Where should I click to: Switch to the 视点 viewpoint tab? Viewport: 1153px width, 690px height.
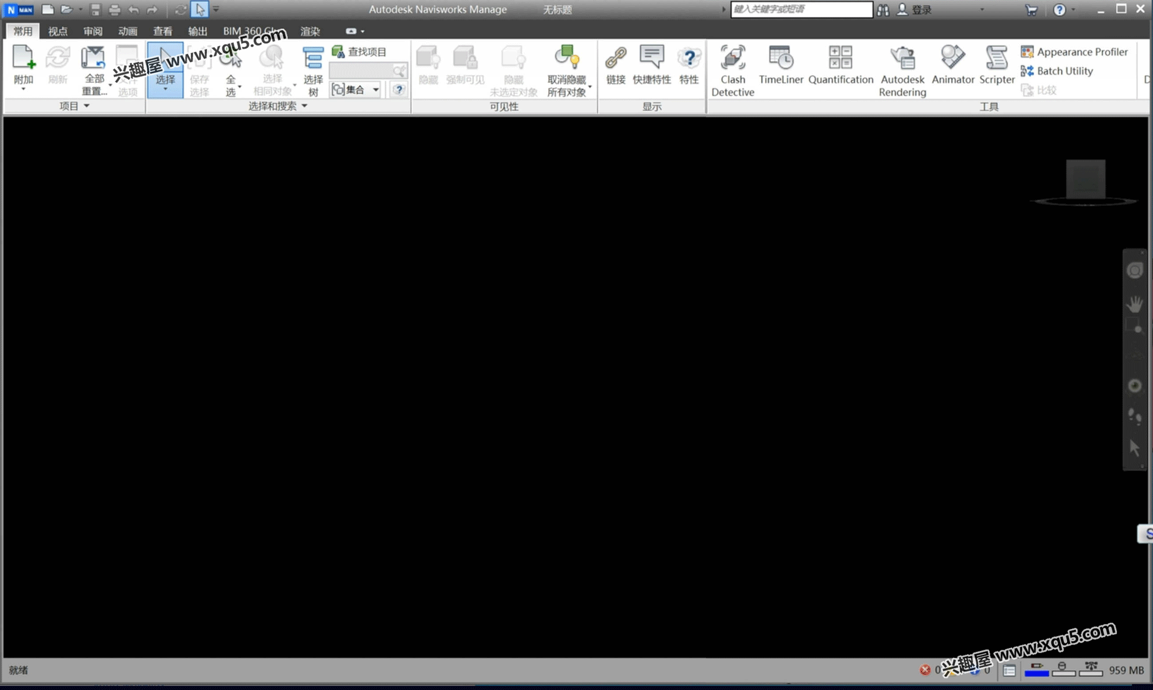point(58,31)
